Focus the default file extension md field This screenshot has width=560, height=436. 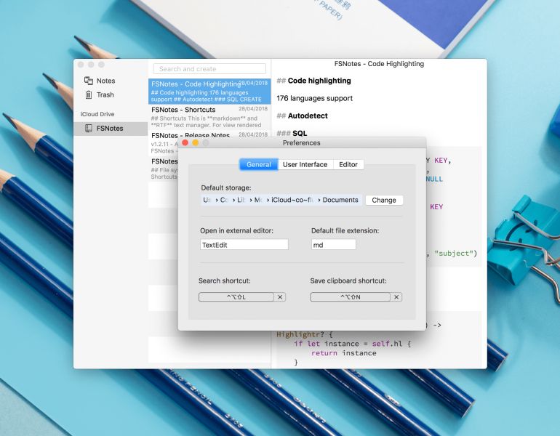pyautogui.click(x=334, y=245)
